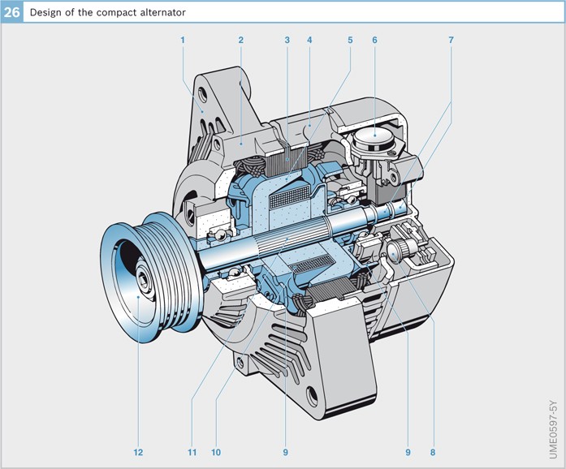Screen dimensions: 566x469
Task: Click the round cap component under callout 6
Action: [374, 139]
